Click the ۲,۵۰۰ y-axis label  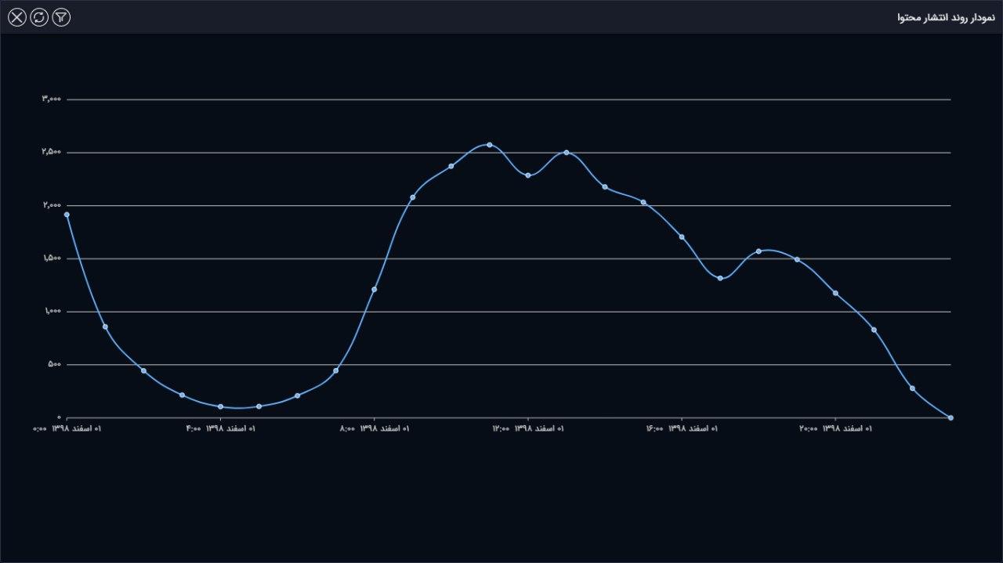(x=51, y=153)
